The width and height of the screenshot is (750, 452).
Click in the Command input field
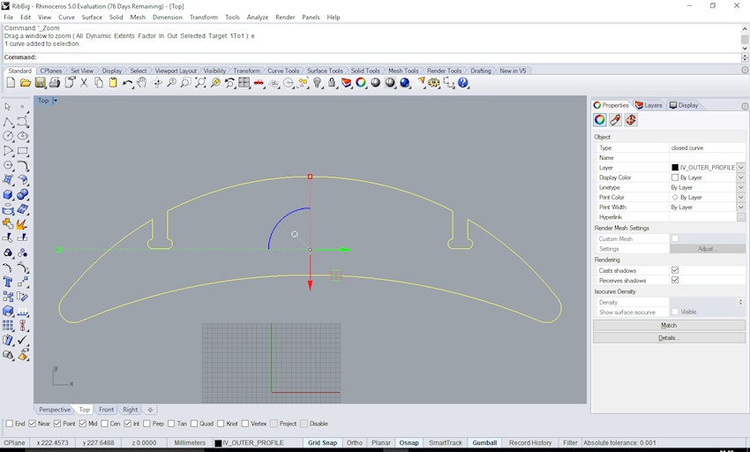[x=387, y=57]
